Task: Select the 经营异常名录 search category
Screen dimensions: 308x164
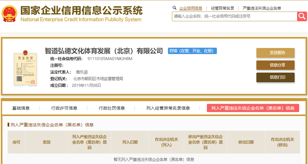Action: (x=223, y=8)
